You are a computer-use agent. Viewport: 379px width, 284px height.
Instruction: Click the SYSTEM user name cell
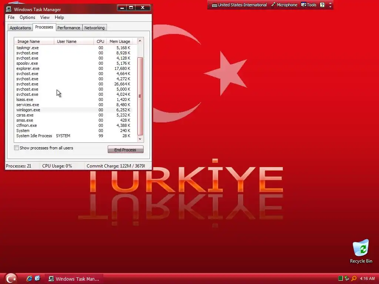coord(63,136)
